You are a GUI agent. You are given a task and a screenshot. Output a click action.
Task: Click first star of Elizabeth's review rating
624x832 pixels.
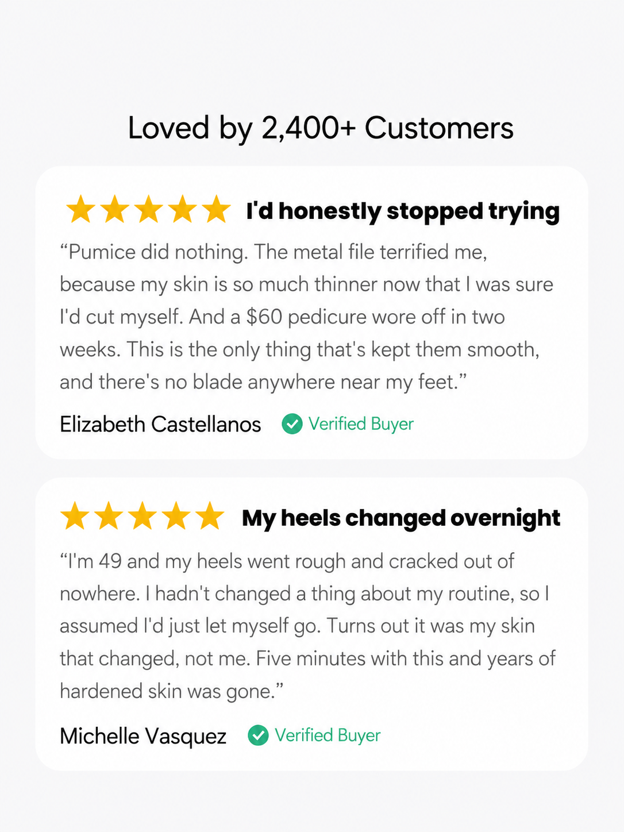pyautogui.click(x=81, y=209)
